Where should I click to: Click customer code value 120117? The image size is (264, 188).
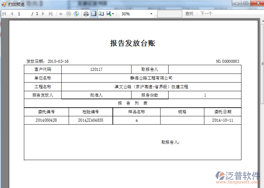click(x=96, y=69)
